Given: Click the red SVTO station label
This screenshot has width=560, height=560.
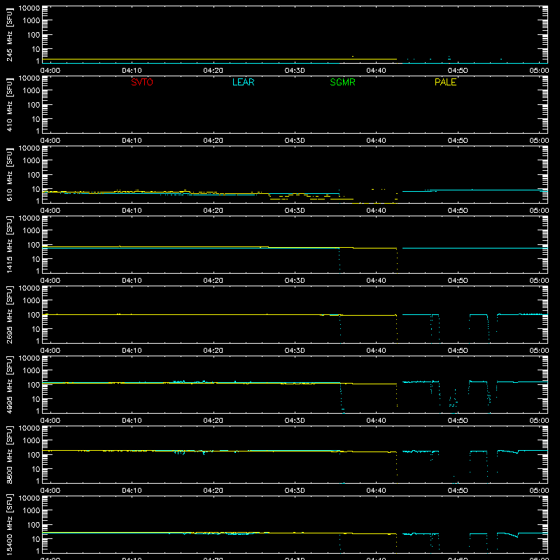Looking at the screenshot, I should (142, 82).
